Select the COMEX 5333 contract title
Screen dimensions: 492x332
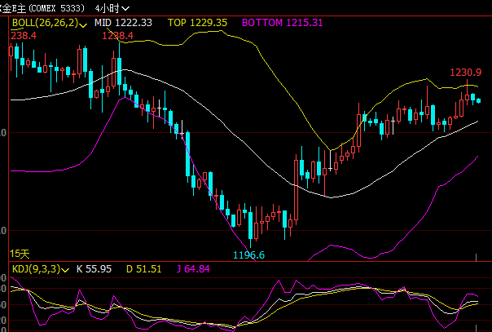coord(42,8)
